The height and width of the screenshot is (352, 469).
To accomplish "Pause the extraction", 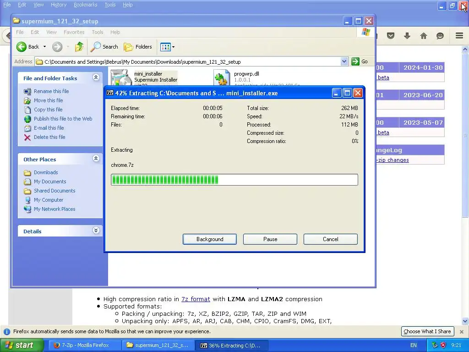I will pos(270,239).
